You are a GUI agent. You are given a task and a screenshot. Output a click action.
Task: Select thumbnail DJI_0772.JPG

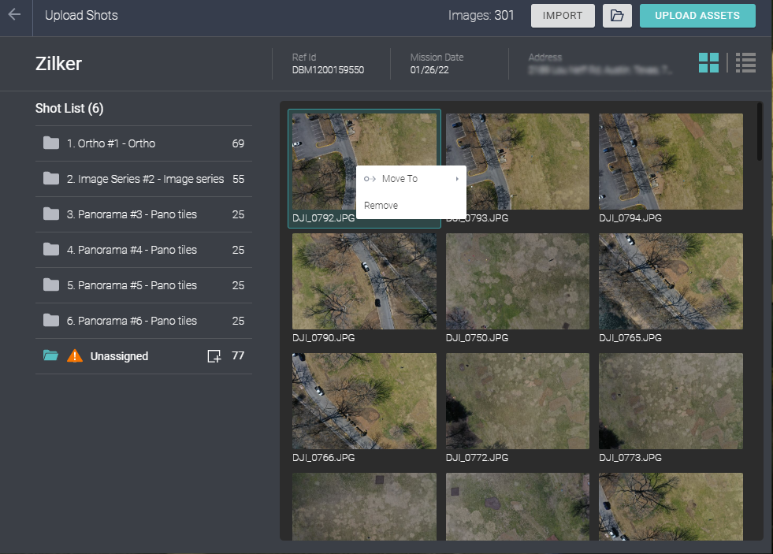[x=518, y=401]
